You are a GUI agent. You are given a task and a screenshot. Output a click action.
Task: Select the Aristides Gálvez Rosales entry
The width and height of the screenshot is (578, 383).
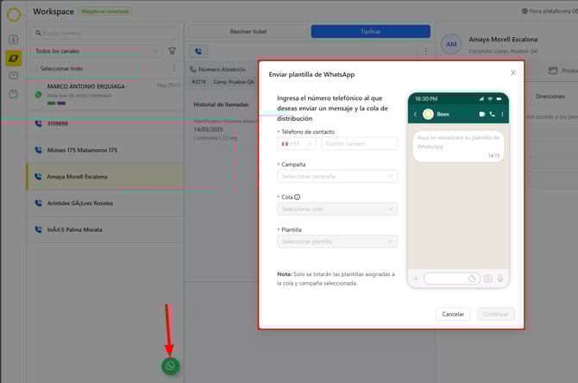point(105,203)
